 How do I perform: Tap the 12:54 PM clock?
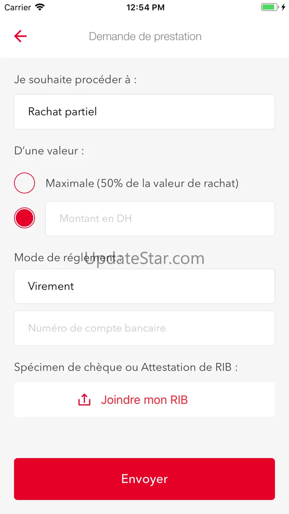click(x=145, y=7)
